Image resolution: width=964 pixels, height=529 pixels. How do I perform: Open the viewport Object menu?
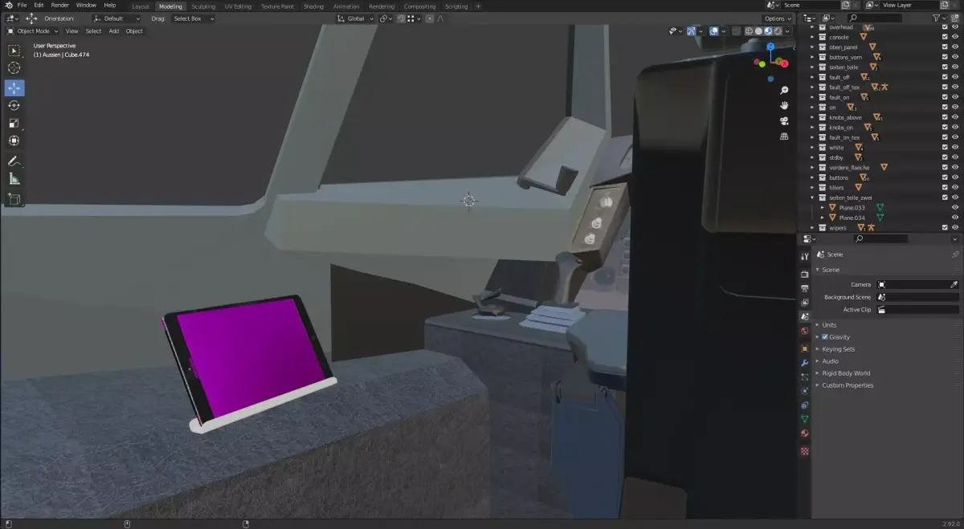(x=134, y=31)
